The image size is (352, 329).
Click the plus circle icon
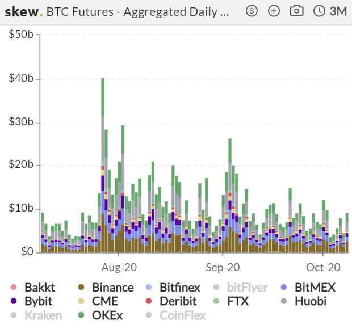click(274, 11)
